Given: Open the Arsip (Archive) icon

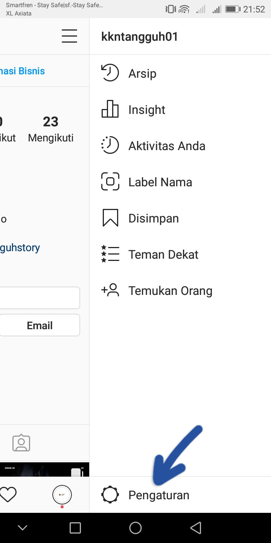Looking at the screenshot, I should (110, 73).
